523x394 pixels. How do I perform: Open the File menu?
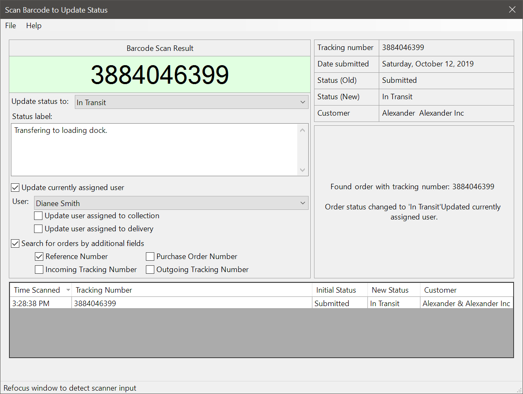click(11, 26)
